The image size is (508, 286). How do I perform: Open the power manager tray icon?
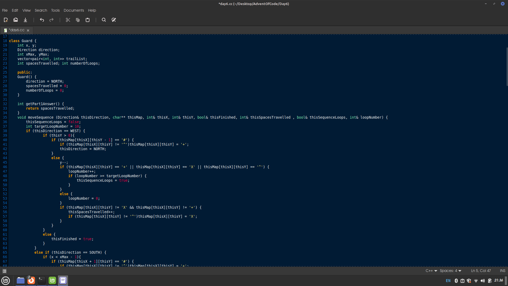490,281
